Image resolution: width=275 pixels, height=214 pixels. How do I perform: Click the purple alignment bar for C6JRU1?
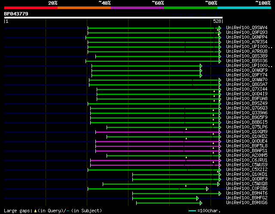155,161
